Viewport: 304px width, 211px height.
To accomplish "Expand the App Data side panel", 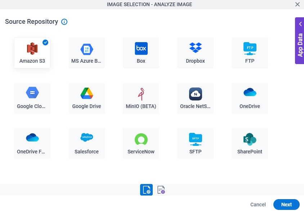I will tap(300, 41).
